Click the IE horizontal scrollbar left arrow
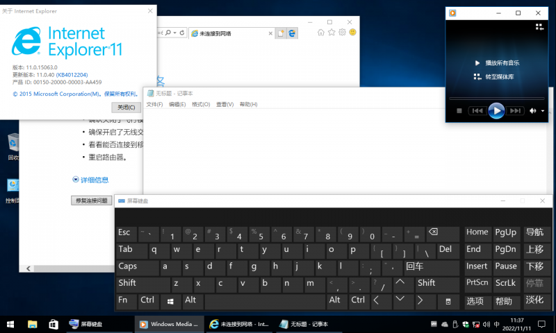556x333 pixels. (28, 268)
